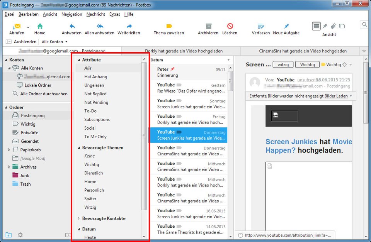Expand the Archives folder

pyautogui.click(x=9, y=167)
